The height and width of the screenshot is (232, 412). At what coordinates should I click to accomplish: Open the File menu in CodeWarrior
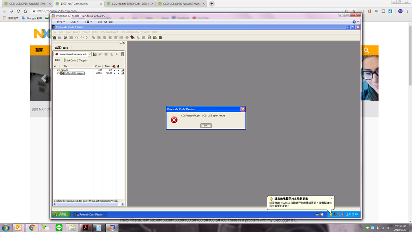click(55, 32)
